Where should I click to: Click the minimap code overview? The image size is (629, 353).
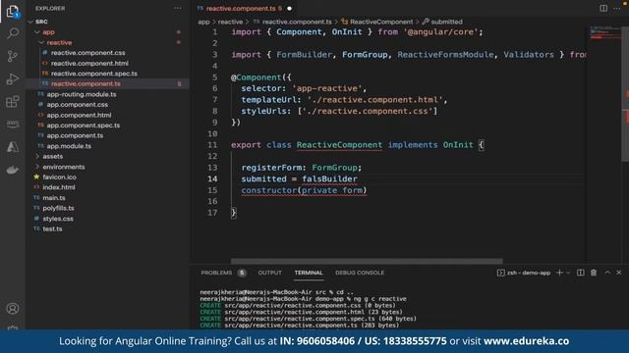(605, 32)
